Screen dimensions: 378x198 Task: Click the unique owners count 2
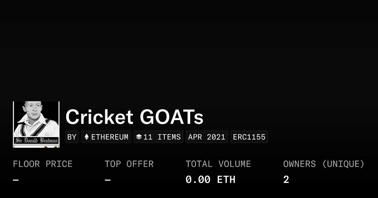point(286,180)
